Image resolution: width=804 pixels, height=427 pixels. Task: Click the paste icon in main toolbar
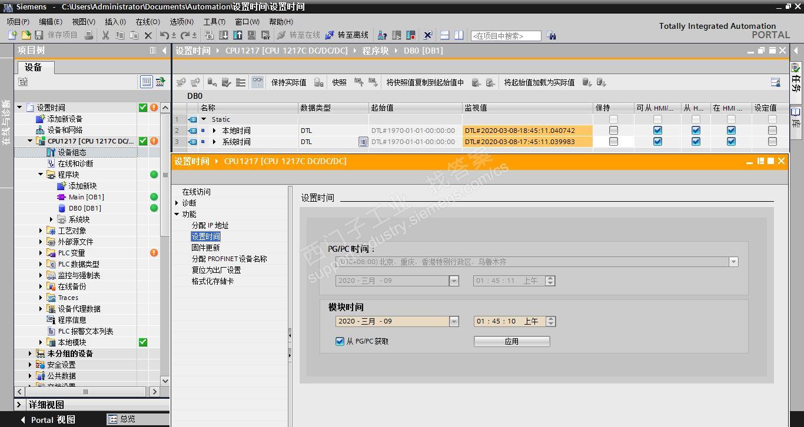134,35
